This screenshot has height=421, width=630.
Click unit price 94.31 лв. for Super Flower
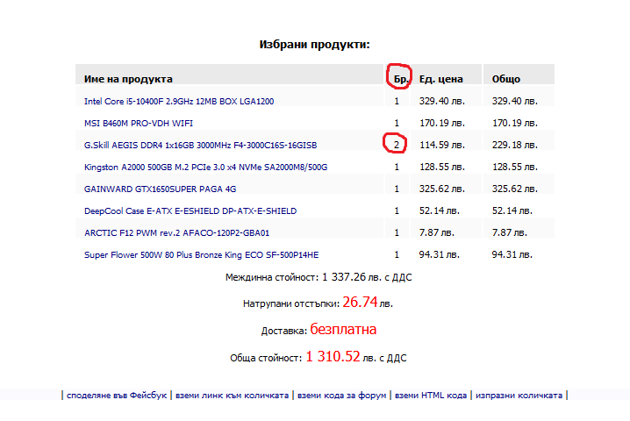click(x=439, y=254)
